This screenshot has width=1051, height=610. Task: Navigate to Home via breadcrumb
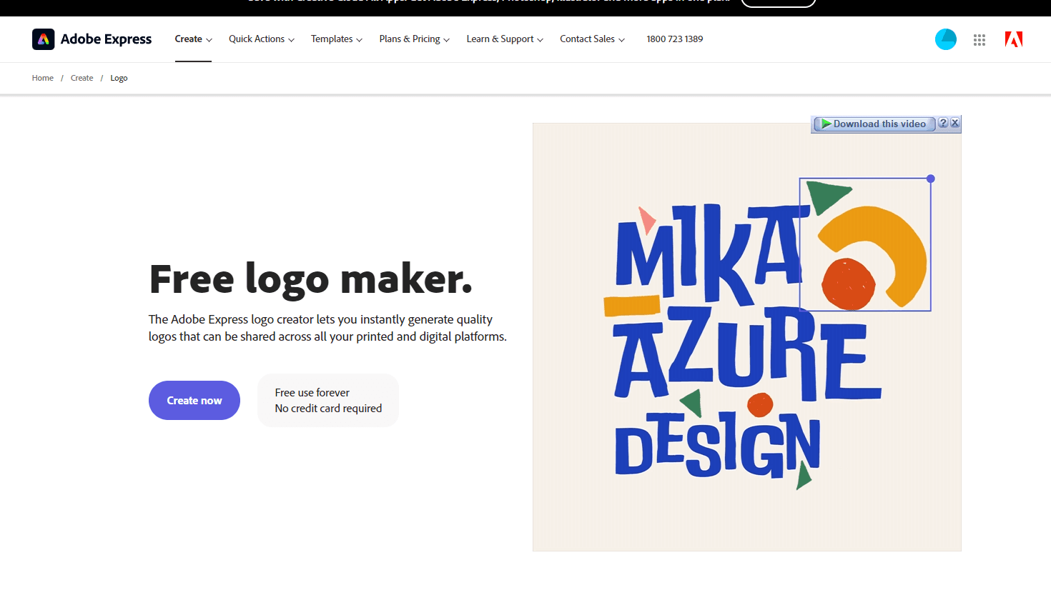(x=42, y=78)
